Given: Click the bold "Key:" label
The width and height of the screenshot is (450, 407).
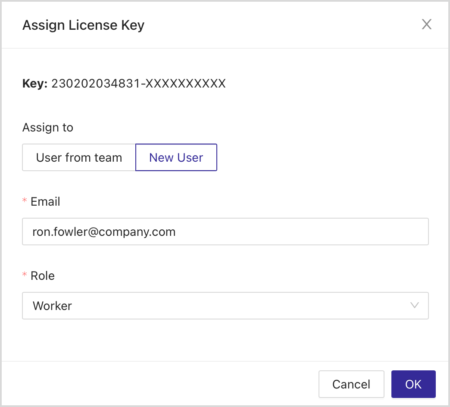Looking at the screenshot, I should pos(34,83).
